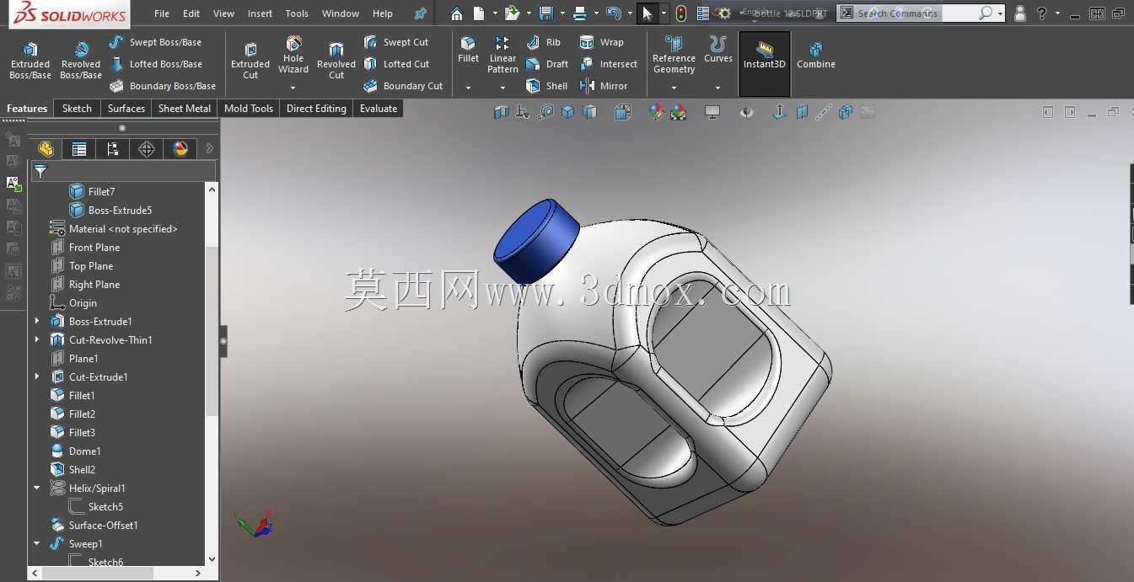The width and height of the screenshot is (1134, 582).
Task: Click the Save icon in title bar
Action: click(x=546, y=13)
